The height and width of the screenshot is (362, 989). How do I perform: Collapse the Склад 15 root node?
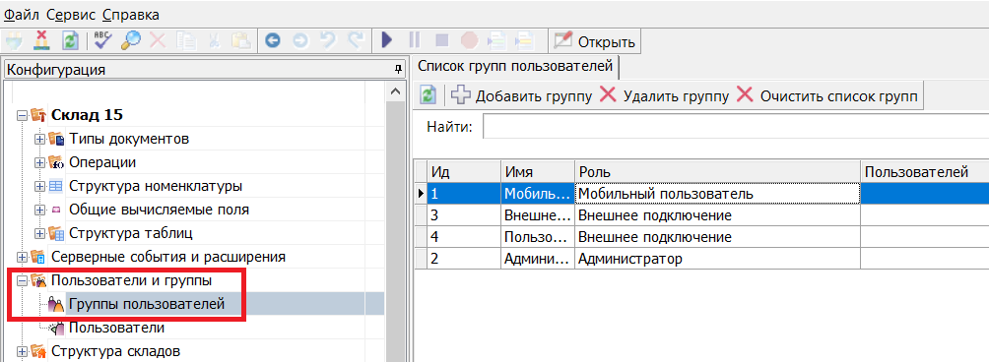[x=22, y=115]
